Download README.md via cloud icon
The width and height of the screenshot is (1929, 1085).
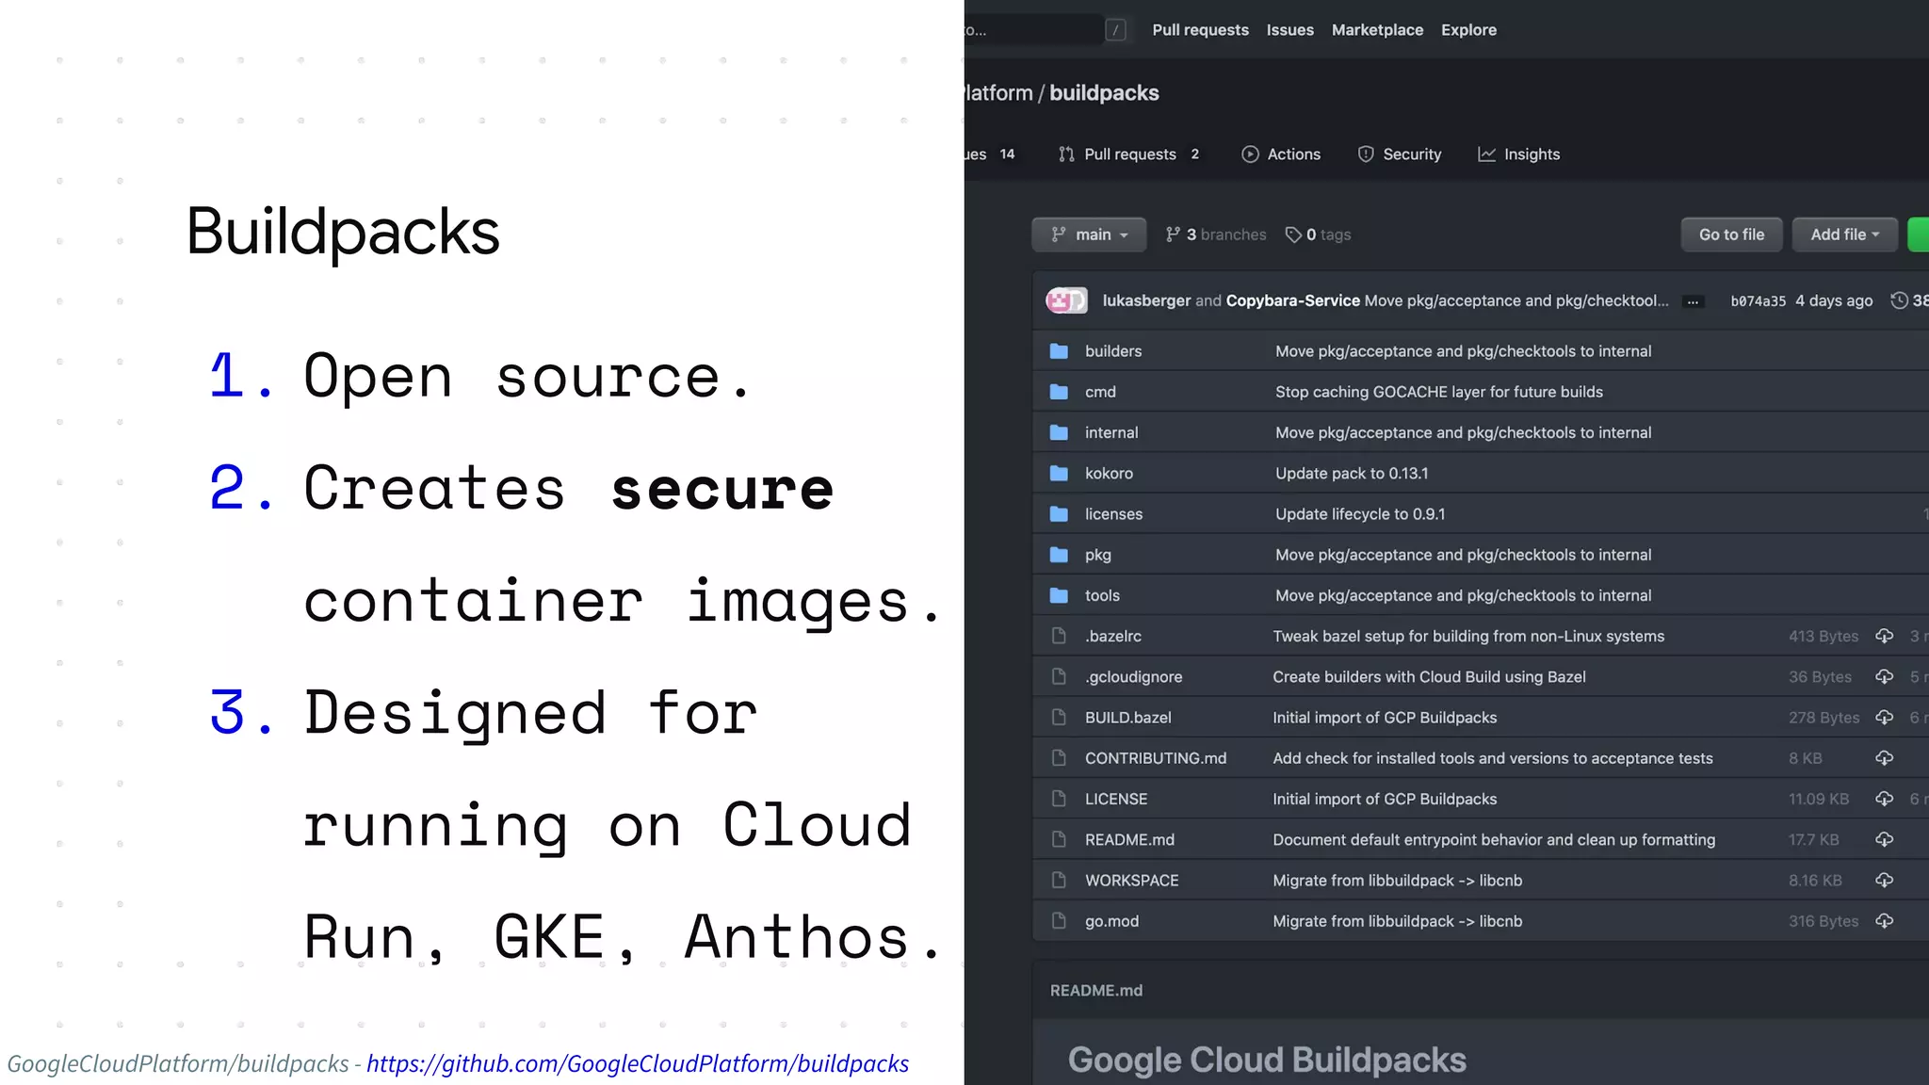(x=1884, y=839)
